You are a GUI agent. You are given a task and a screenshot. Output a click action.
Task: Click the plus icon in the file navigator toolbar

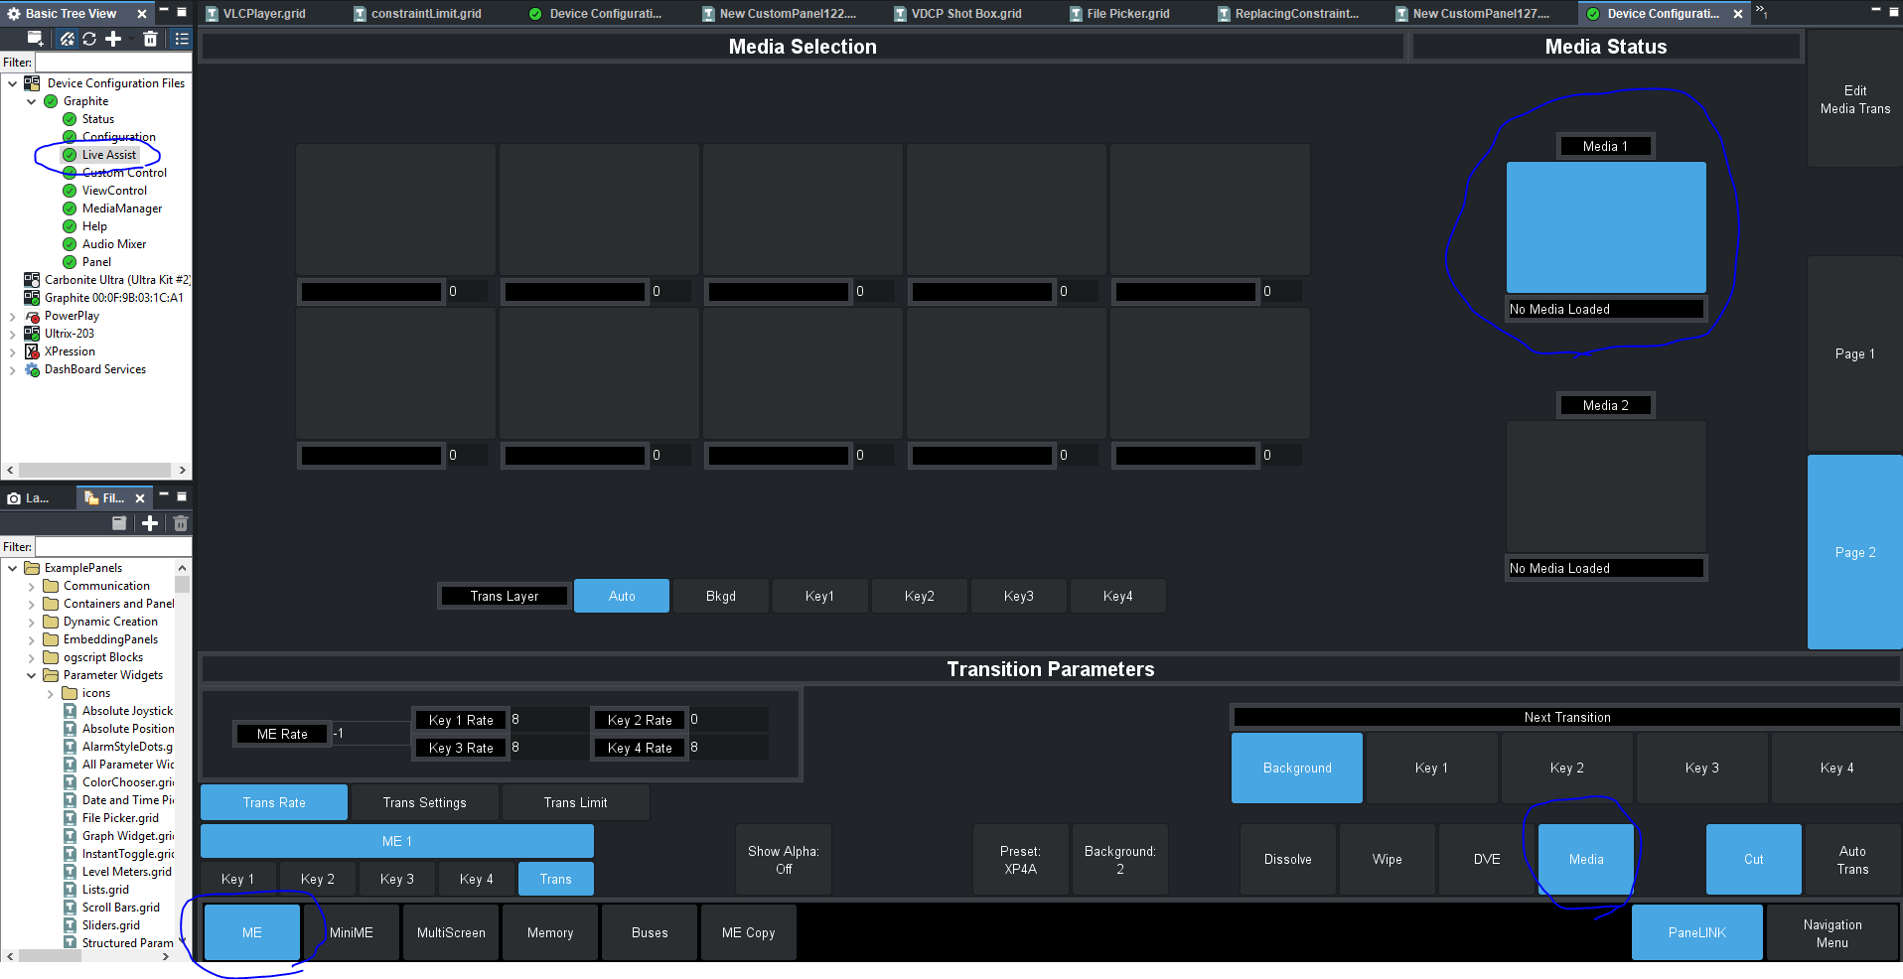[150, 523]
